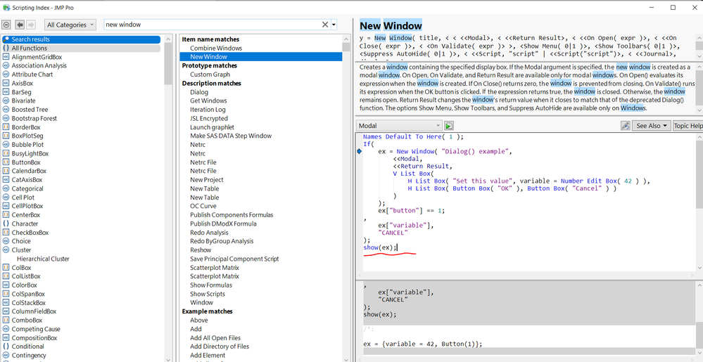703x362 pixels.
Task: Click the edit script pencil icon
Action: pos(625,126)
